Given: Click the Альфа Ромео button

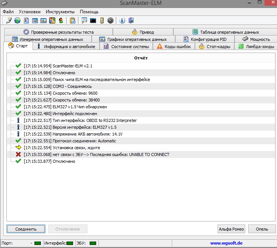Looking at the screenshot, I should 231,229.
